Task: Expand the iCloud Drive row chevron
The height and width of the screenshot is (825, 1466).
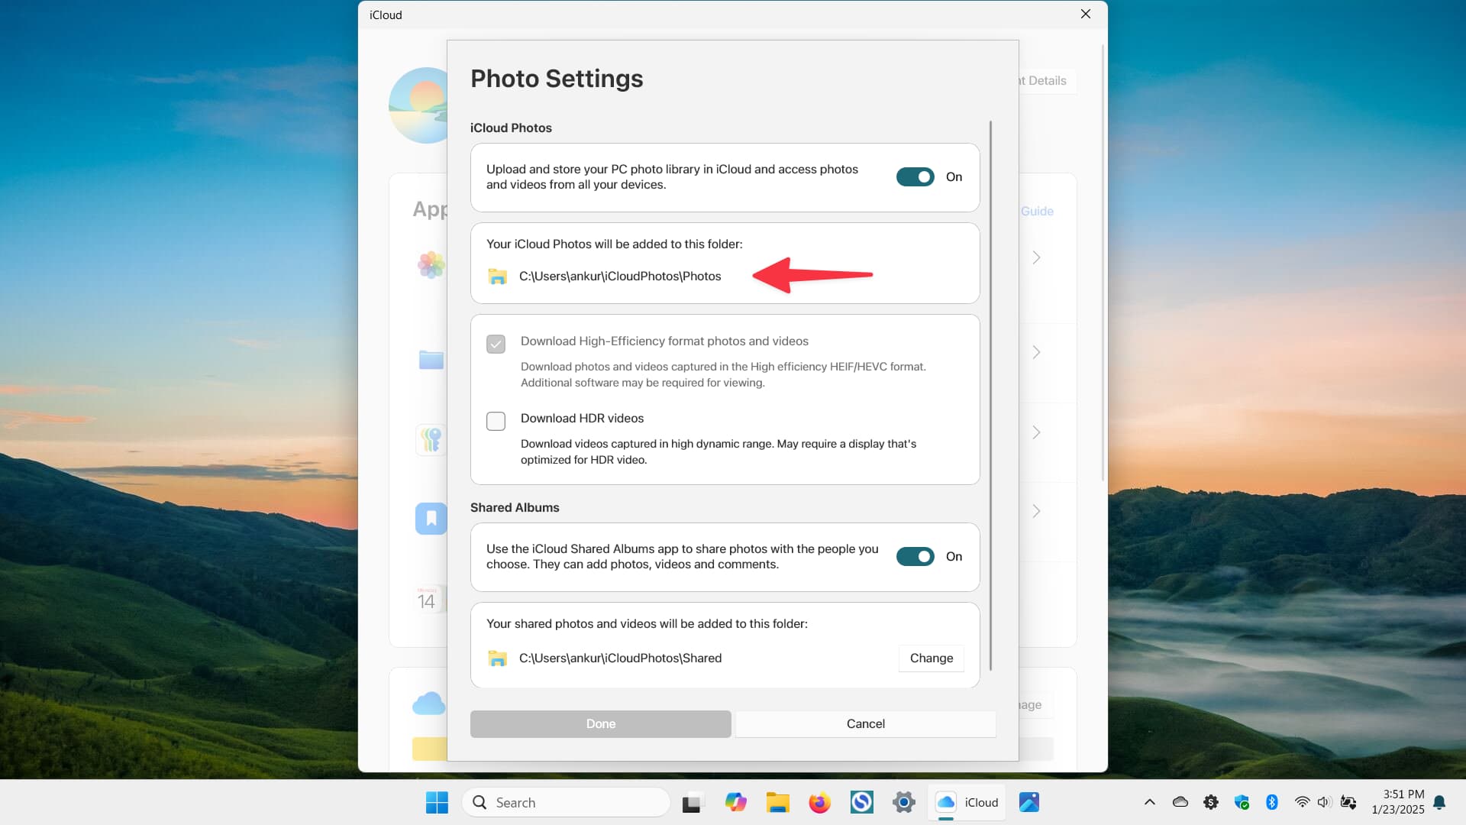Action: 1036,352
